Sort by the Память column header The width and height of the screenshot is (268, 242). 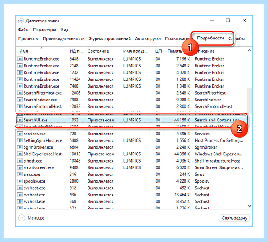click(x=175, y=51)
